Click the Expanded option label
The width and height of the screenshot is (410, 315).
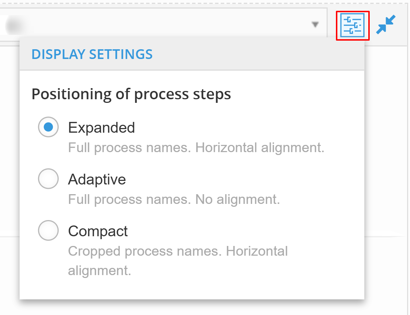[x=101, y=128]
